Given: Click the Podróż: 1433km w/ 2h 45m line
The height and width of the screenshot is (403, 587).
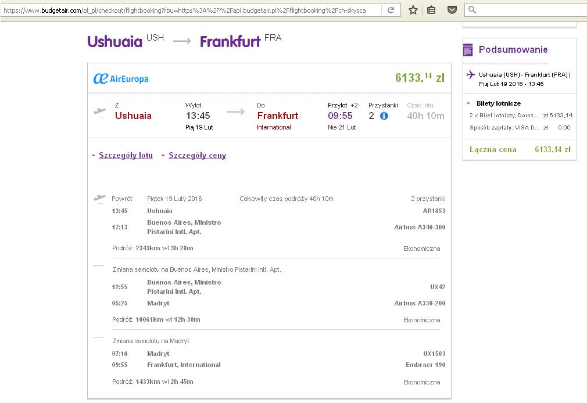Looking at the screenshot, I should point(153,382).
